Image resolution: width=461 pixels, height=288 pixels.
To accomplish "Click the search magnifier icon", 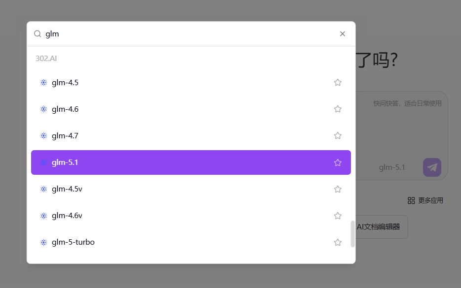I will (x=38, y=34).
